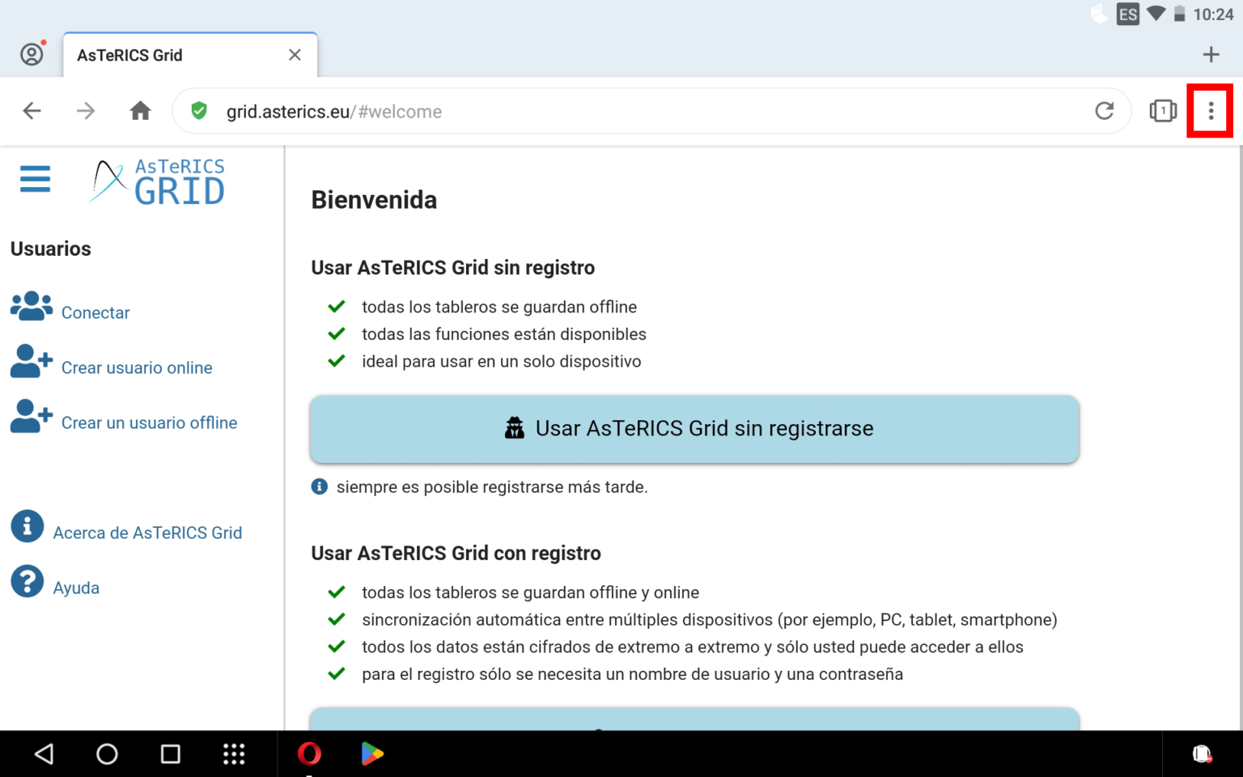Click the site security shield icon
Image resolution: width=1243 pixels, height=777 pixels.
point(198,111)
